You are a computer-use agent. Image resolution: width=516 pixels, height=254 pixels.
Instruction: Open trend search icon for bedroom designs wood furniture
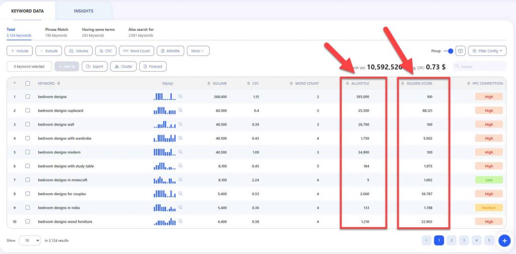click(x=180, y=221)
